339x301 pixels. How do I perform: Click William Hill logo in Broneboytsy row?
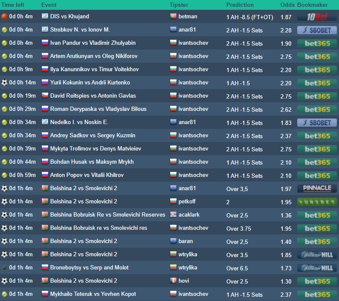click(x=317, y=268)
